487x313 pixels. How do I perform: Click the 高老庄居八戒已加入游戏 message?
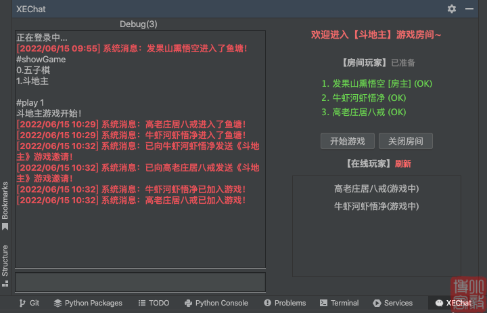tap(131, 200)
